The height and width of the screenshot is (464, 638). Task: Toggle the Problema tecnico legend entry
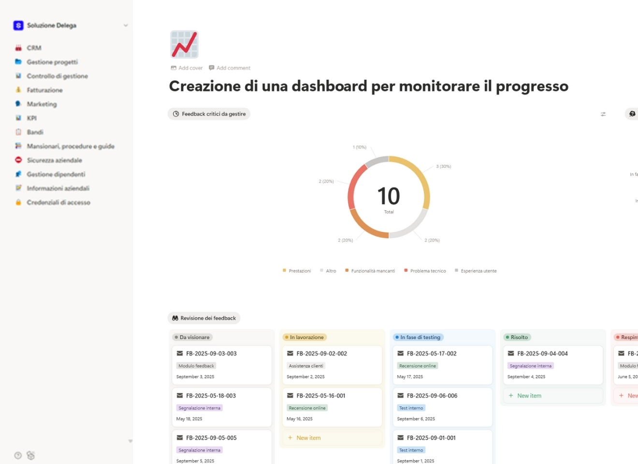point(425,270)
